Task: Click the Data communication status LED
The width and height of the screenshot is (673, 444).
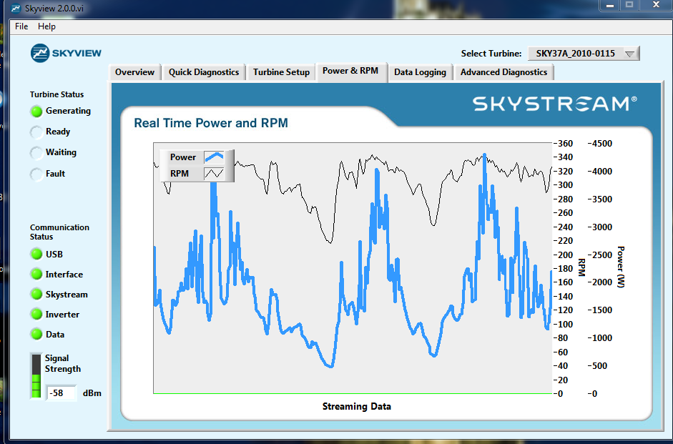Action: (36, 335)
